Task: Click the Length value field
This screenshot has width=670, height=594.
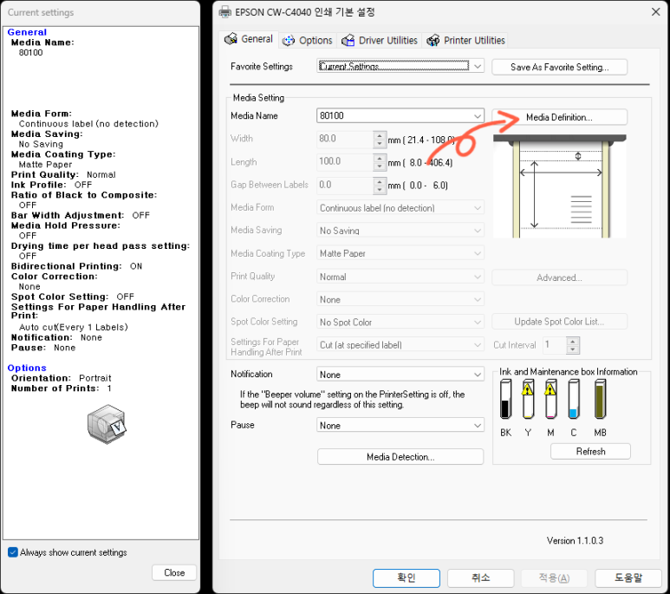Action: (x=345, y=161)
